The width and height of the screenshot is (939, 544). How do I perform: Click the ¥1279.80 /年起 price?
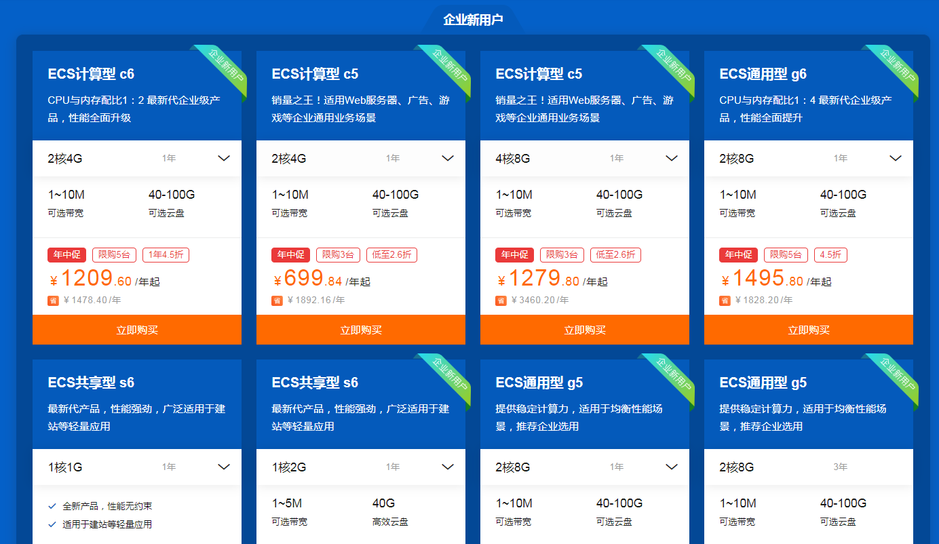coord(552,279)
